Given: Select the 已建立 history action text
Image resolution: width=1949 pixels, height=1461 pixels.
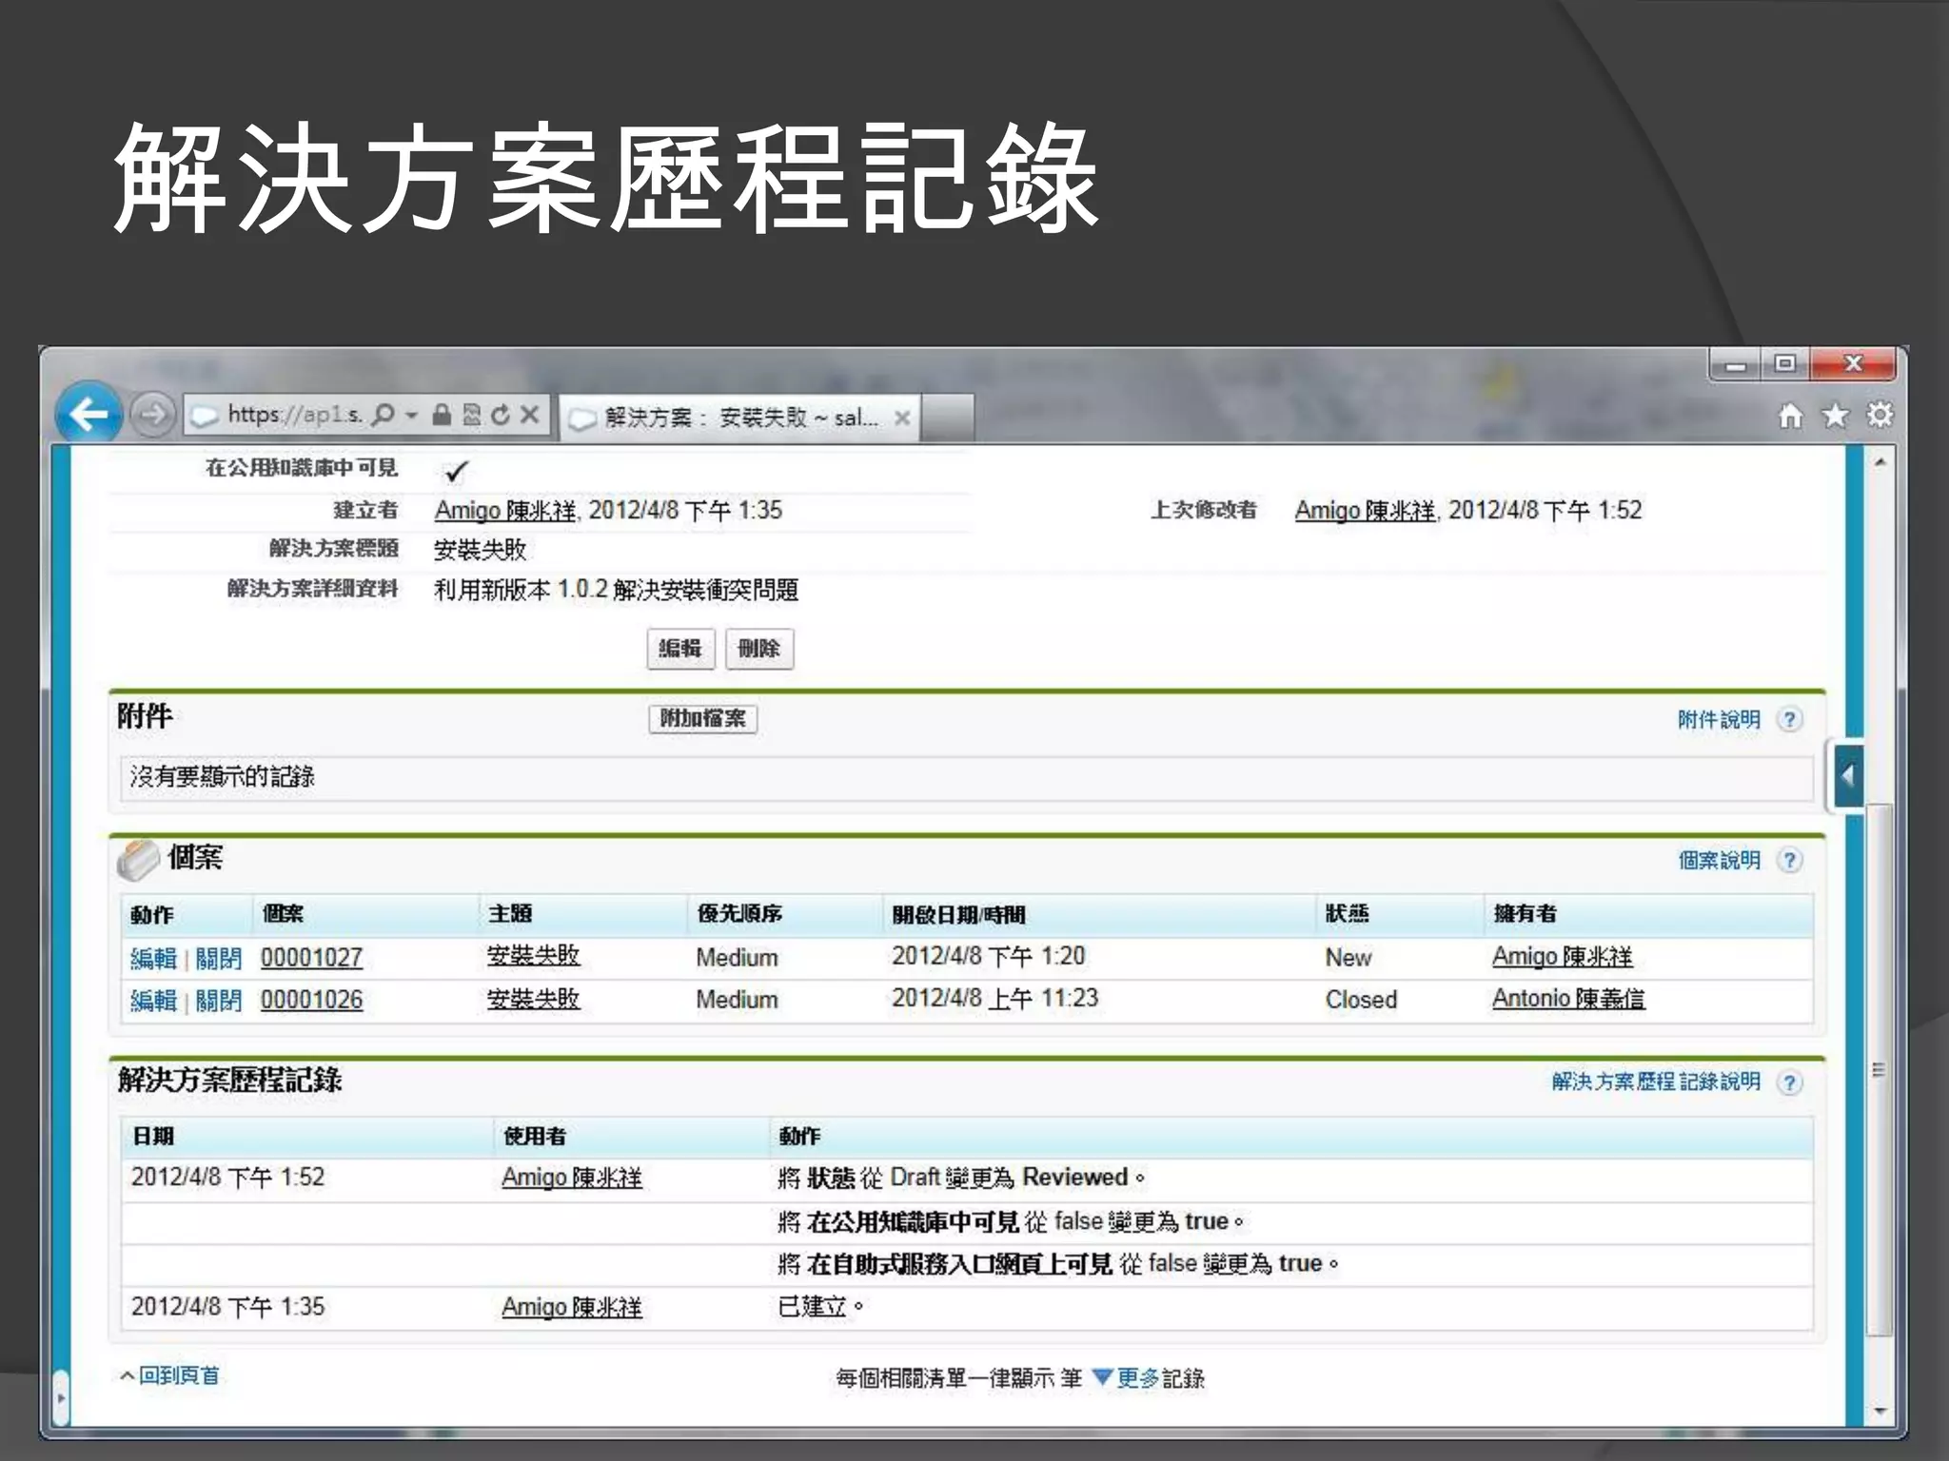Looking at the screenshot, I should tap(820, 1307).
